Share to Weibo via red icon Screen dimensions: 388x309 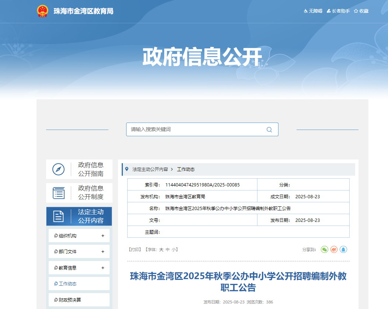334,249
